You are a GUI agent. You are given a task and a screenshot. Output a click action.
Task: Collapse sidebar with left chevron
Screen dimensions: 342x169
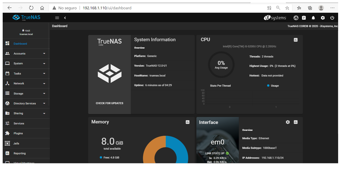click(65, 18)
